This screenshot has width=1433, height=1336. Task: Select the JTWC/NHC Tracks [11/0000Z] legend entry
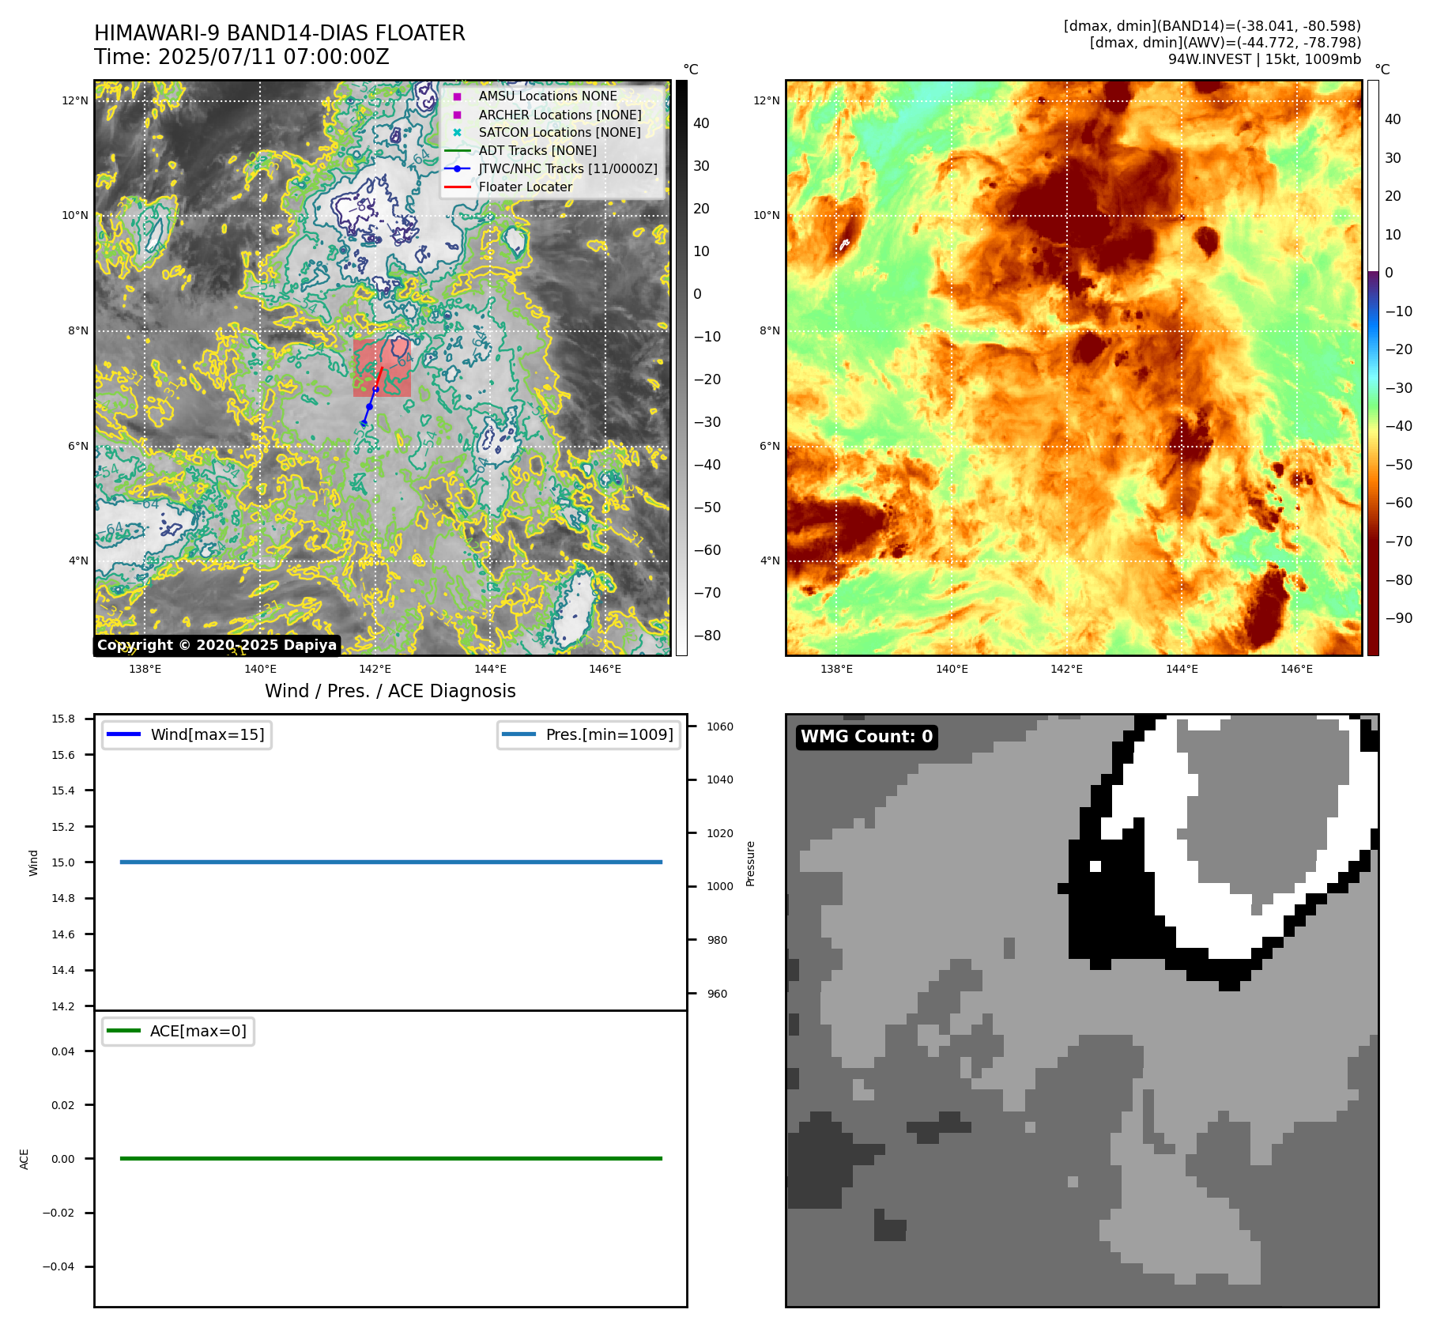(x=552, y=168)
